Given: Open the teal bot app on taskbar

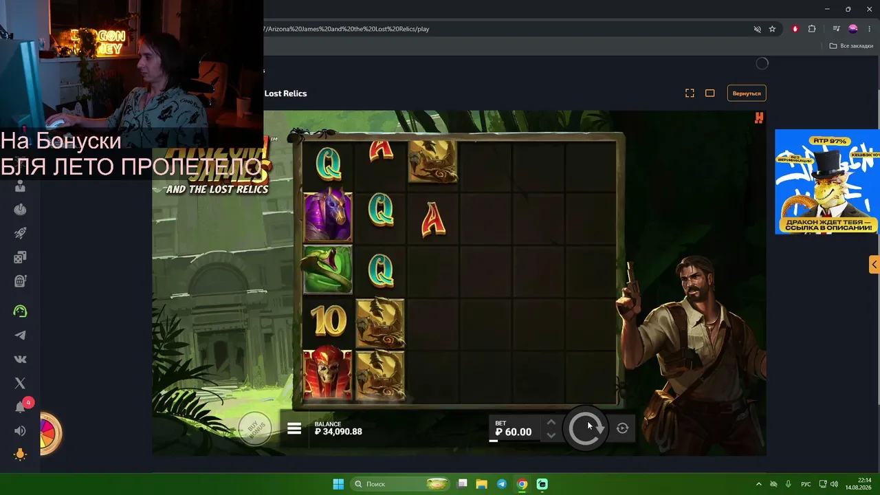Looking at the screenshot, I should coord(542,484).
